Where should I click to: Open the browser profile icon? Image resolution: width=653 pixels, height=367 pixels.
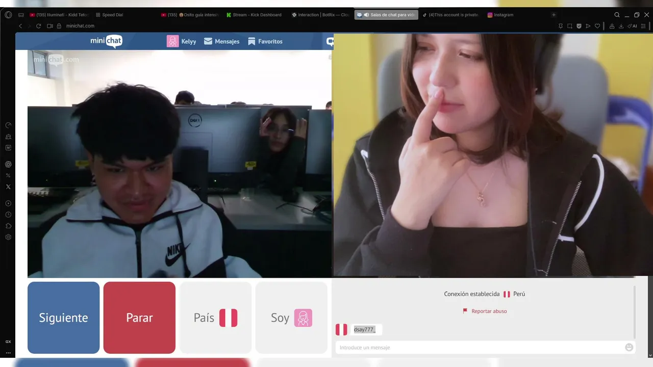tap(612, 26)
